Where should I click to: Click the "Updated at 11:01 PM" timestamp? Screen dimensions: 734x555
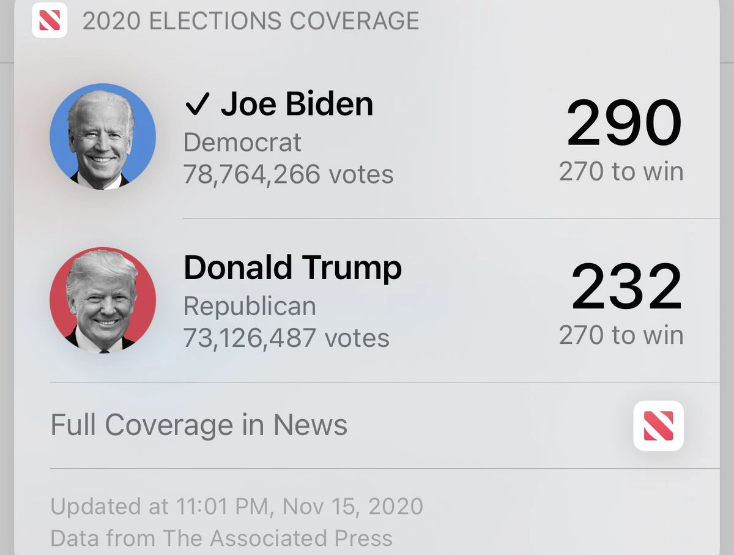236,507
